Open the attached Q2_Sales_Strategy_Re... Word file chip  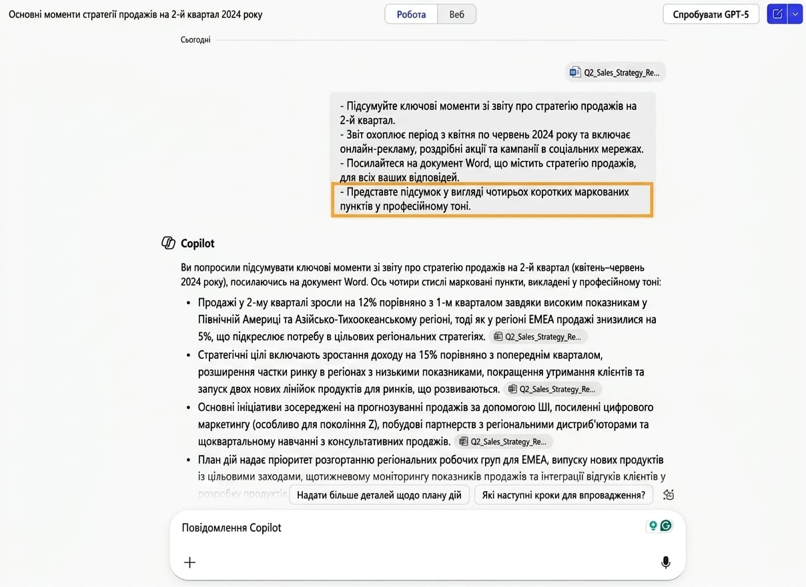[615, 73]
